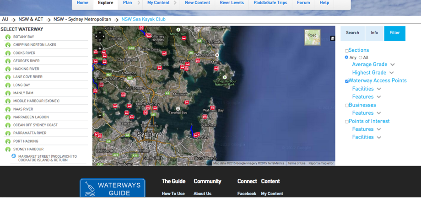Viewport: 421px width, 198px height.
Task: Expand Facilities under Points of Interest
Action: 379,137
